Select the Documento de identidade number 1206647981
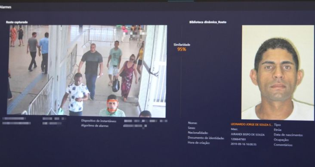The width and height of the screenshot is (315, 167). 238,139
